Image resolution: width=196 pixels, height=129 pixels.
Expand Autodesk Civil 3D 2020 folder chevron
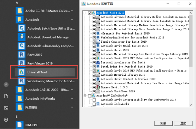click(x=72, y=90)
